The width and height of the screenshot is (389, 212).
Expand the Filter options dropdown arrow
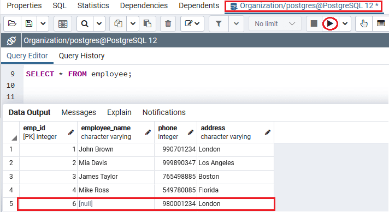point(236,24)
